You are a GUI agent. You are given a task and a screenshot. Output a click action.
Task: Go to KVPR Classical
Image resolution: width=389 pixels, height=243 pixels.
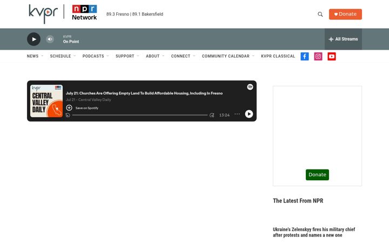pyautogui.click(x=278, y=56)
